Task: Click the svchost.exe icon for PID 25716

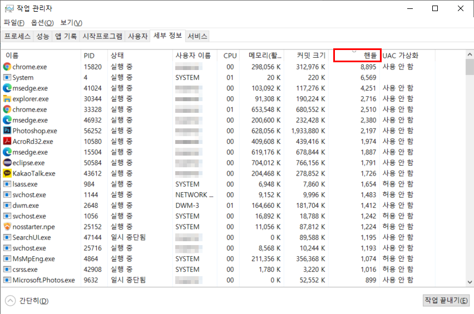Action: pos(7,248)
